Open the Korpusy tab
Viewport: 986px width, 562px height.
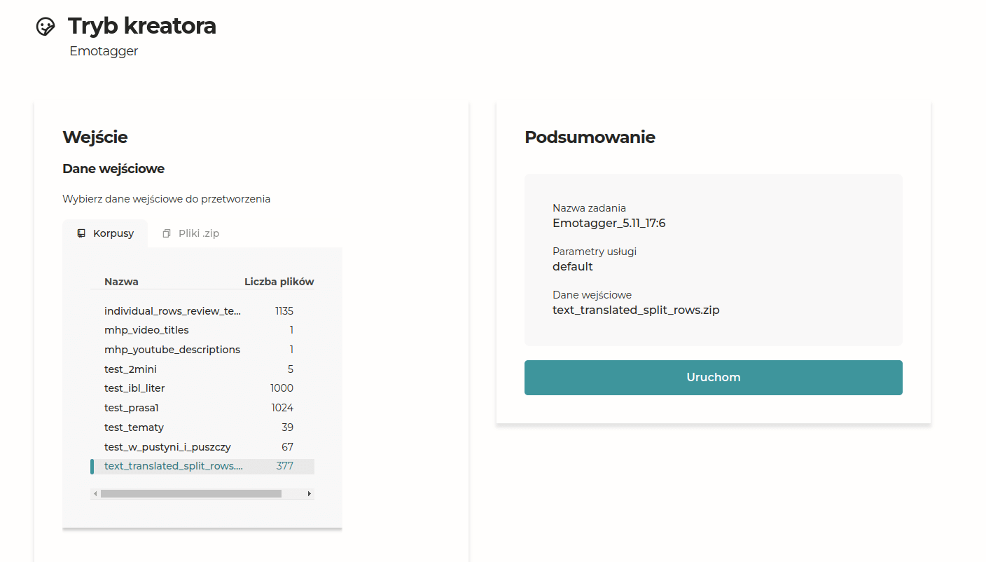tap(105, 233)
